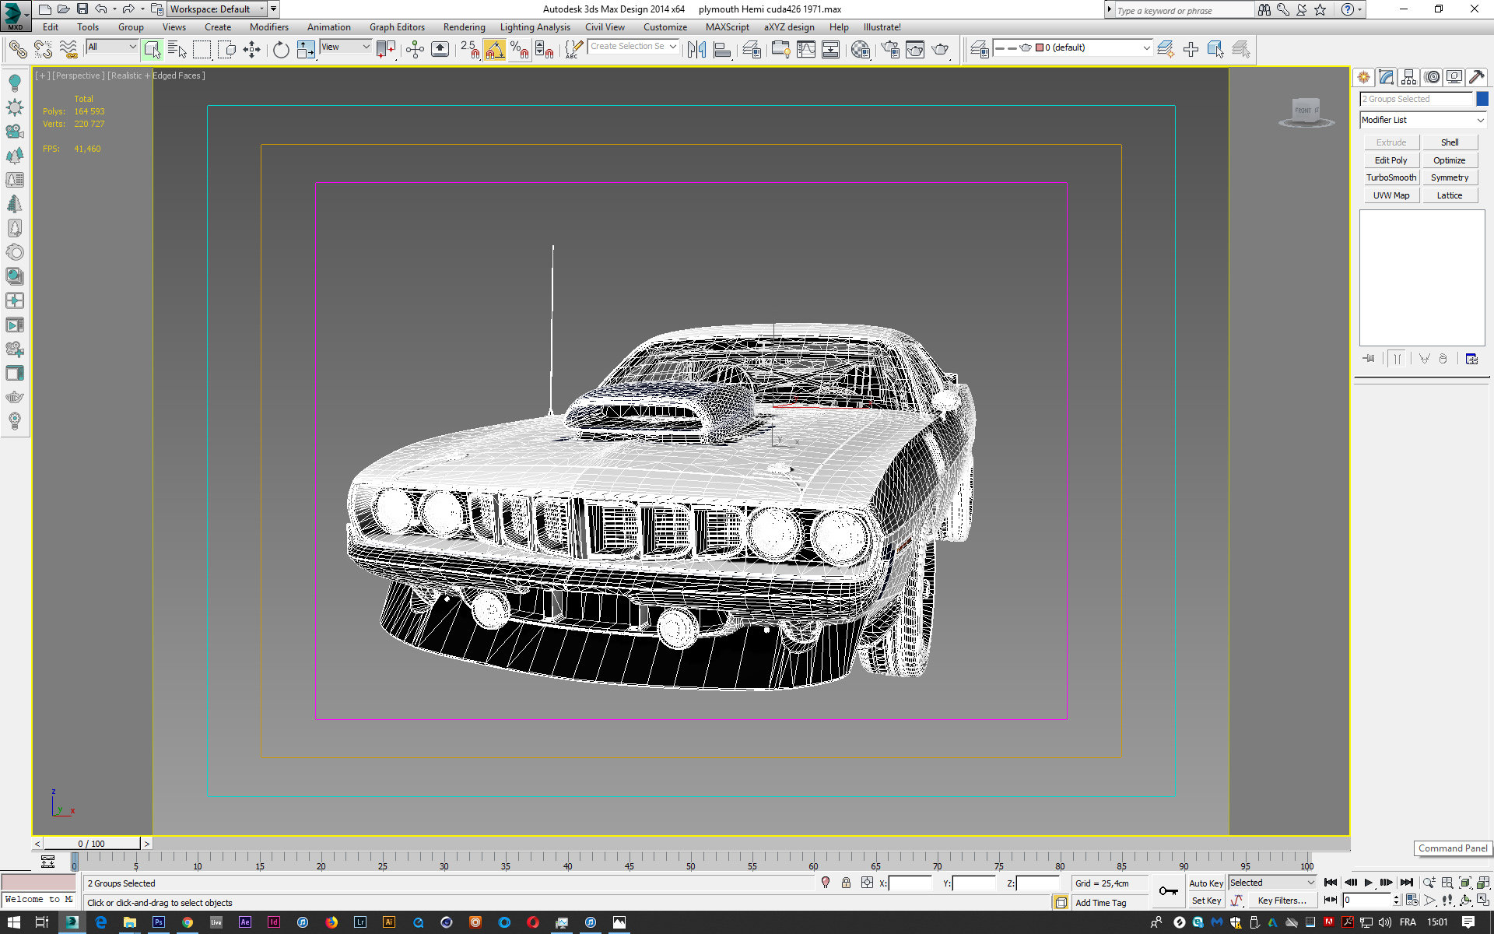The image size is (1494, 934).
Task: Click the Shell modifier button
Action: tap(1450, 142)
